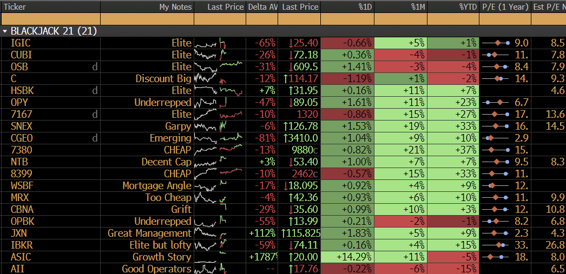Click the 'Grift' note
566x274 pixels.
point(181,210)
